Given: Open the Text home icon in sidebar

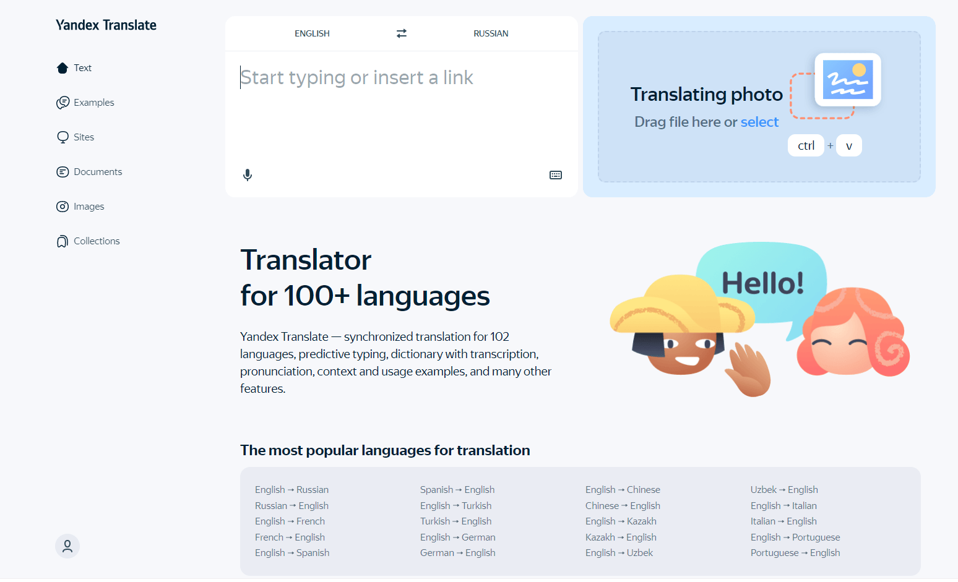Looking at the screenshot, I should click(63, 68).
